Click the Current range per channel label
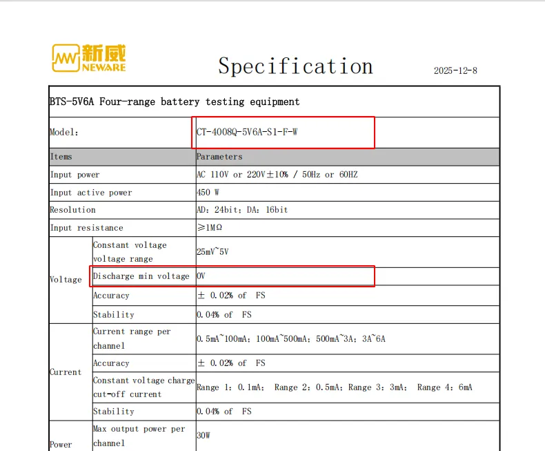This screenshot has width=545, height=451. click(x=132, y=338)
